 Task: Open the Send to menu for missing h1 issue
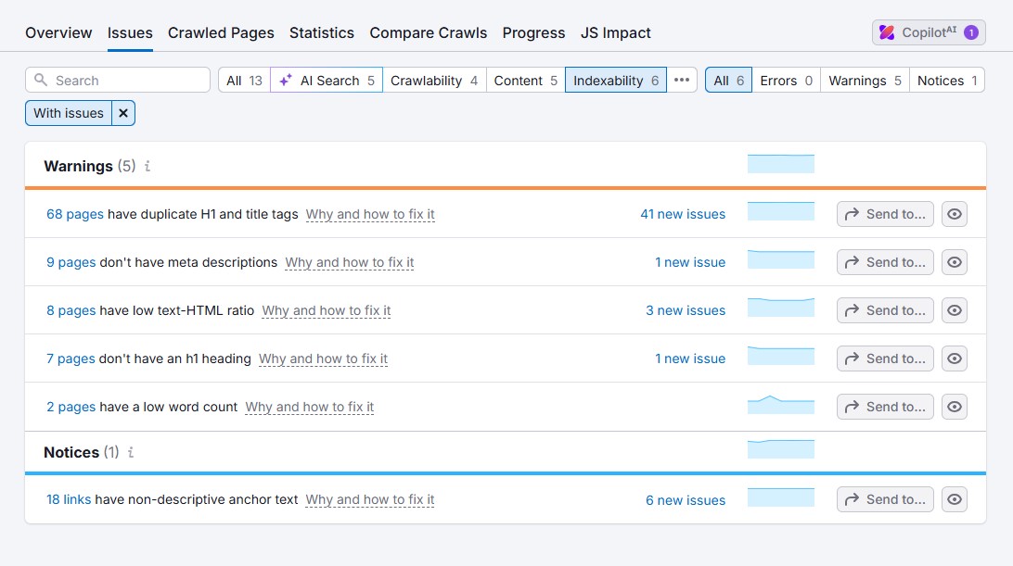884,358
